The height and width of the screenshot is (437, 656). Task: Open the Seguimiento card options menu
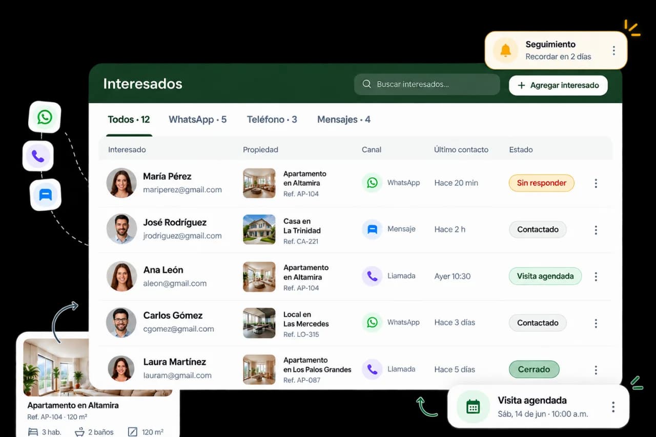coord(613,50)
